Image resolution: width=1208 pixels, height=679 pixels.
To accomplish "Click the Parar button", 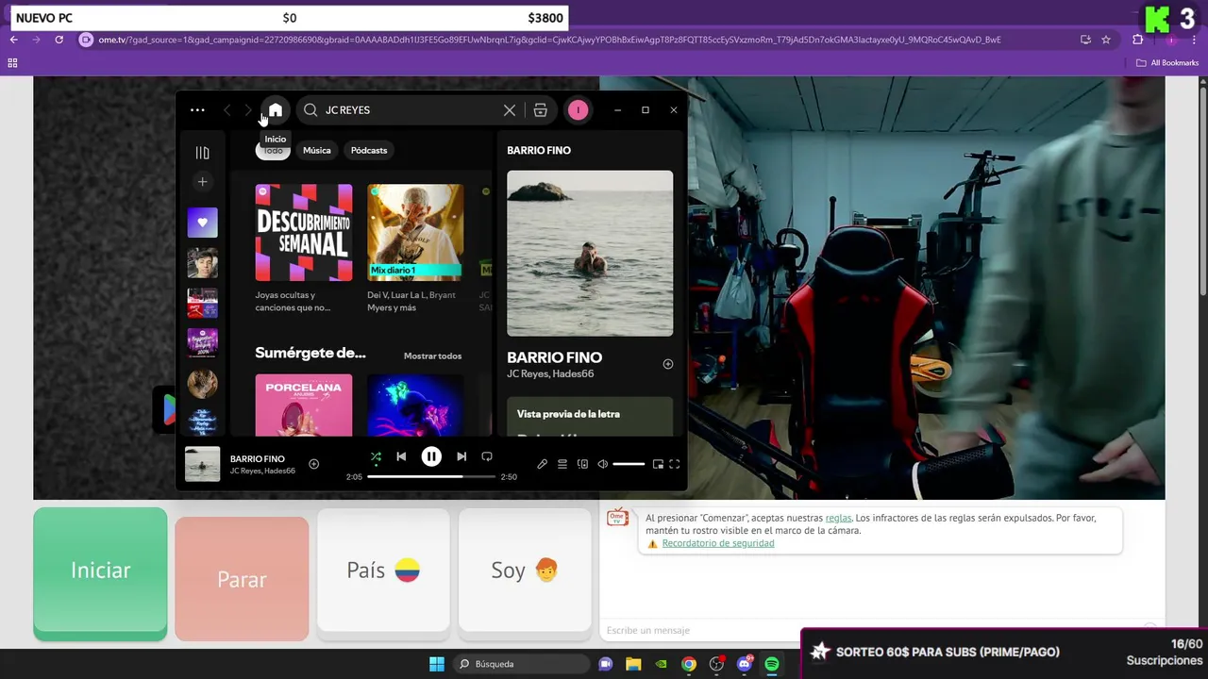I will (x=242, y=579).
